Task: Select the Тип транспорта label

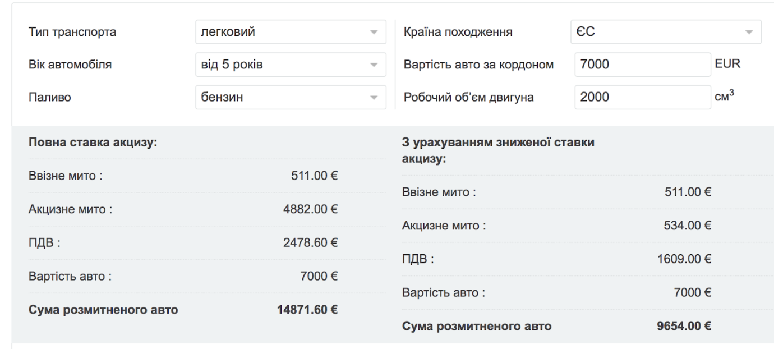Action: point(72,32)
